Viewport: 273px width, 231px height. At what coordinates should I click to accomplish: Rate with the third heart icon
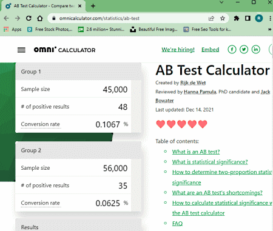pyautogui.click(x=181, y=124)
